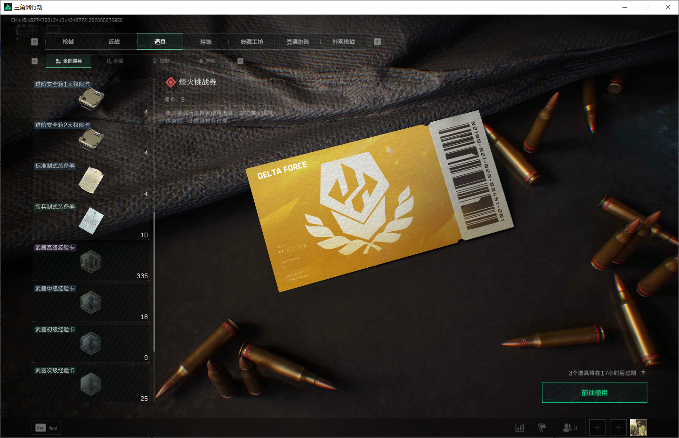Click the 前往使用 button
This screenshot has width=679, height=438.
[x=595, y=392]
